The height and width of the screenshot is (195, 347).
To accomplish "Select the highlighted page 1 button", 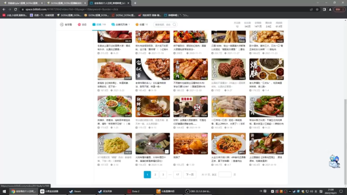I will (x=147, y=175).
